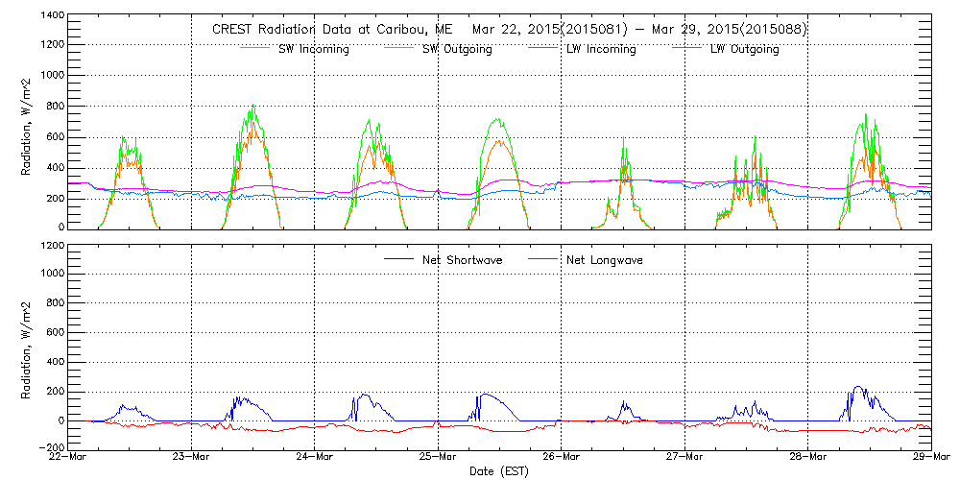This screenshot has height=480, width=960.
Task: Select the 23-Mar date tick label
Action: click(191, 458)
